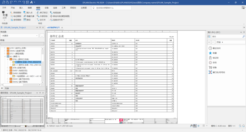Screen dimensions: 246x132
Task: Click 移动内容(模型视图) move content icon
Action: (51, 16)
